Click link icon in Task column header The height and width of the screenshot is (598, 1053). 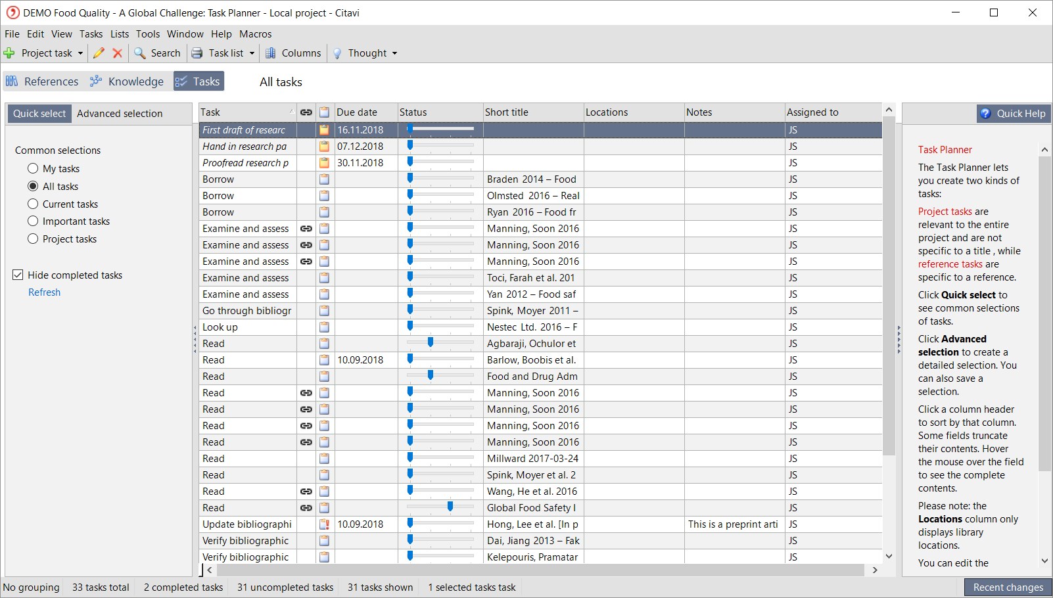(x=306, y=112)
